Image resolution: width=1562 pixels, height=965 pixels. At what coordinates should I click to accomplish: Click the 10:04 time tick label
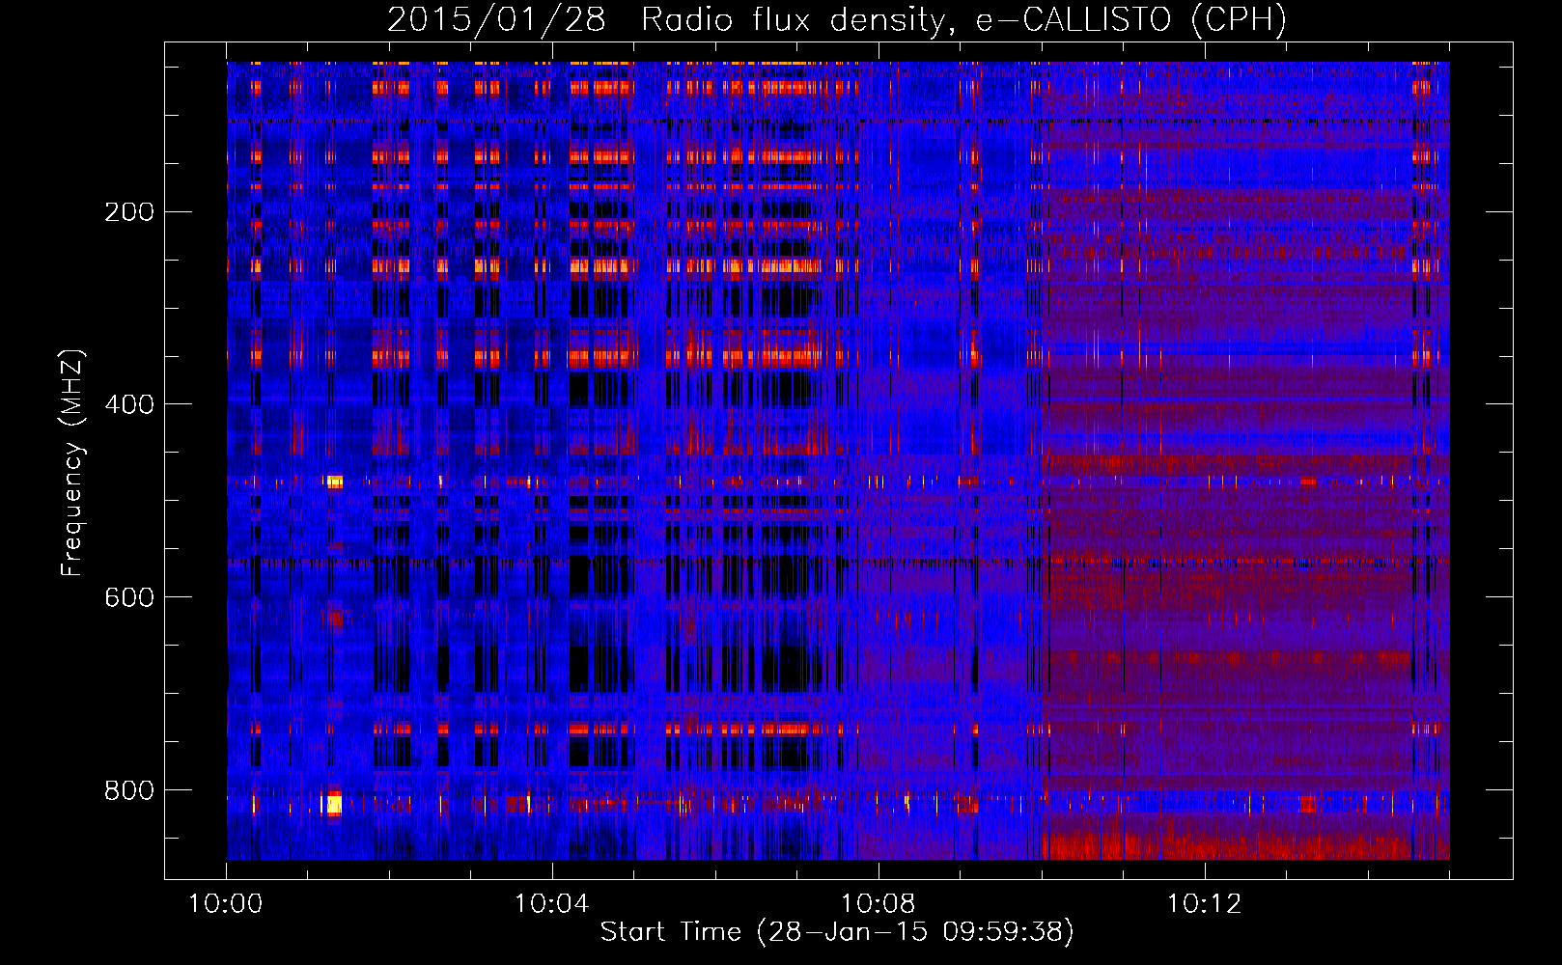(x=552, y=904)
